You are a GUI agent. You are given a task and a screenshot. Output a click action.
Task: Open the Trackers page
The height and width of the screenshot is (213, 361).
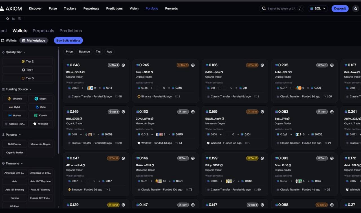click(x=70, y=8)
